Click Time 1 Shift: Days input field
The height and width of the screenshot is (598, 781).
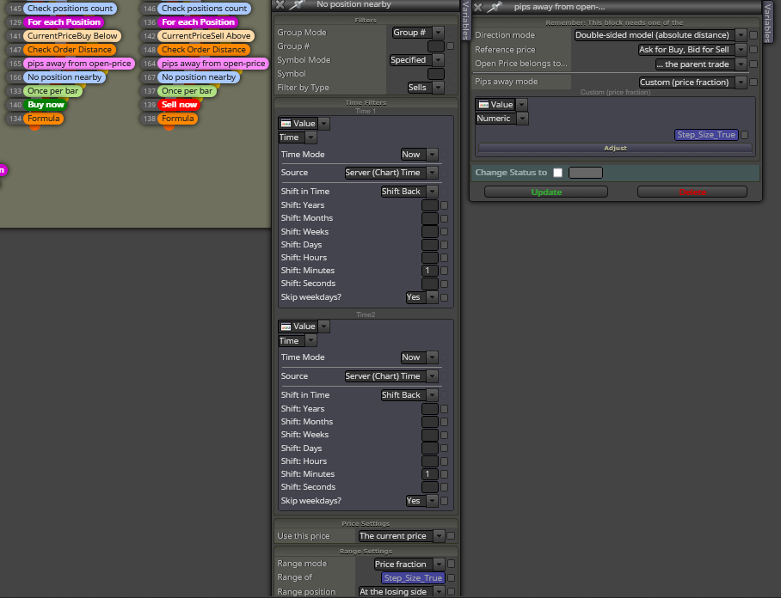[429, 245]
